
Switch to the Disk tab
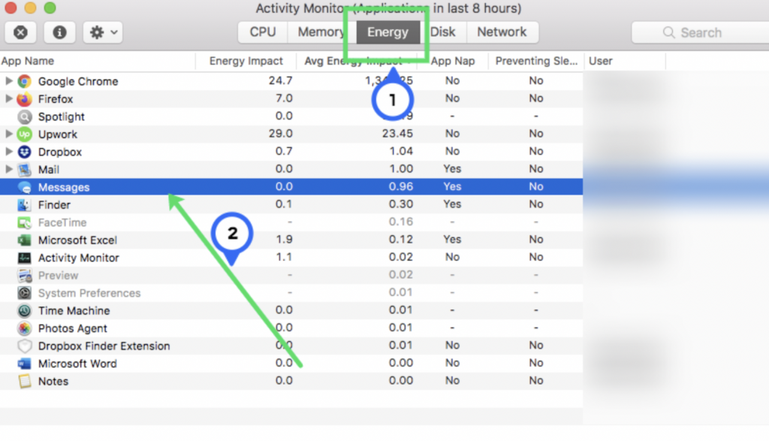[443, 32]
